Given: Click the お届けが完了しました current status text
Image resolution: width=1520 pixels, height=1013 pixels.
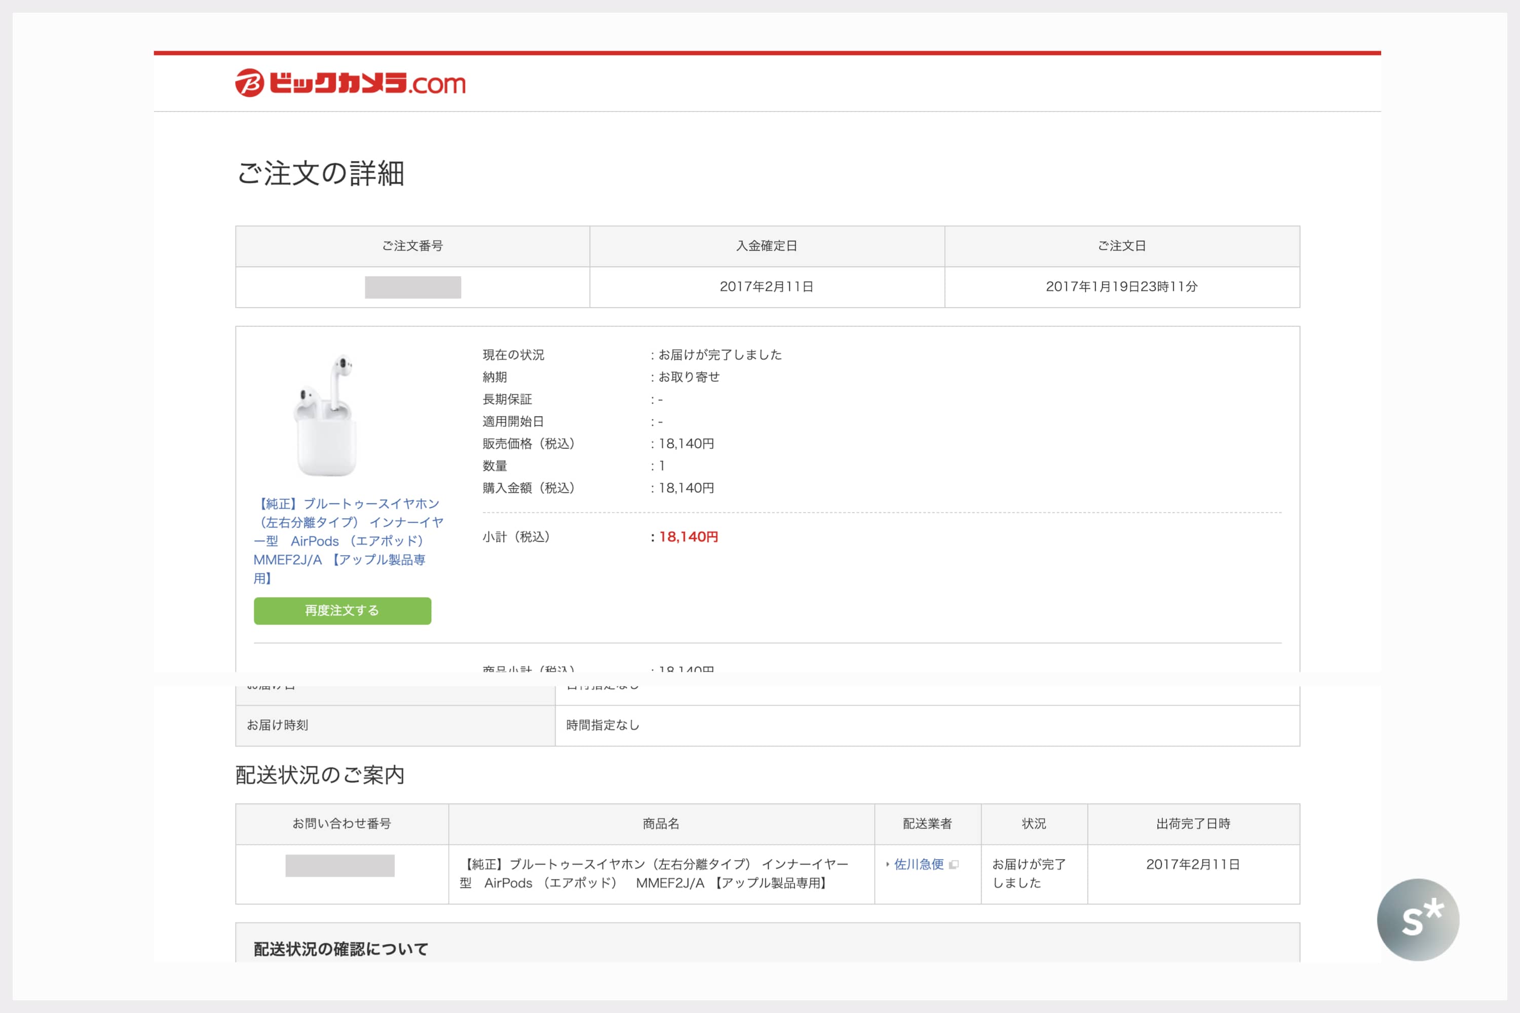Looking at the screenshot, I should click(x=720, y=355).
